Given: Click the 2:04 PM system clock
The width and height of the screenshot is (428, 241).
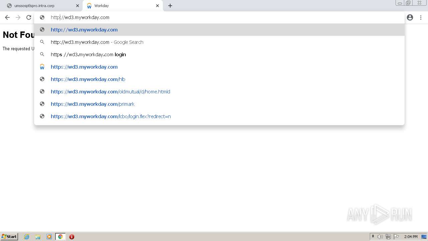Looking at the screenshot, I should 411,237.
